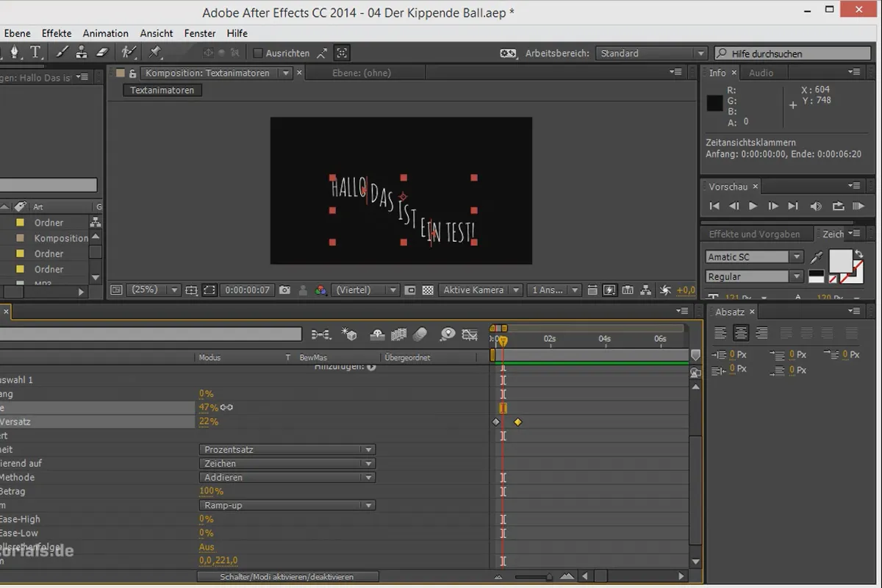This screenshot has height=588, width=882.
Task: Switch to the Audio tab
Action: [x=761, y=73]
